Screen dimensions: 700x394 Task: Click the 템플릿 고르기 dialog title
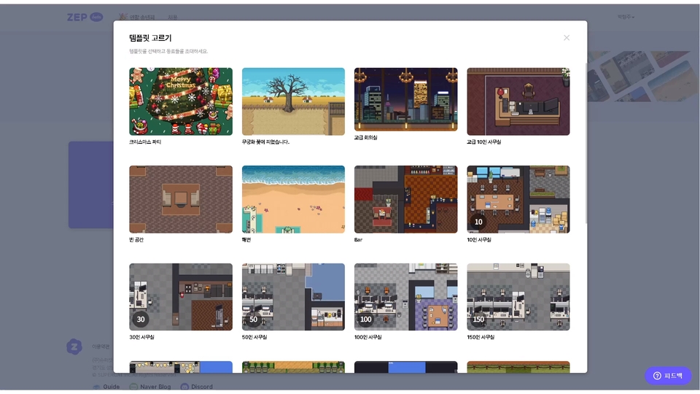tap(150, 39)
